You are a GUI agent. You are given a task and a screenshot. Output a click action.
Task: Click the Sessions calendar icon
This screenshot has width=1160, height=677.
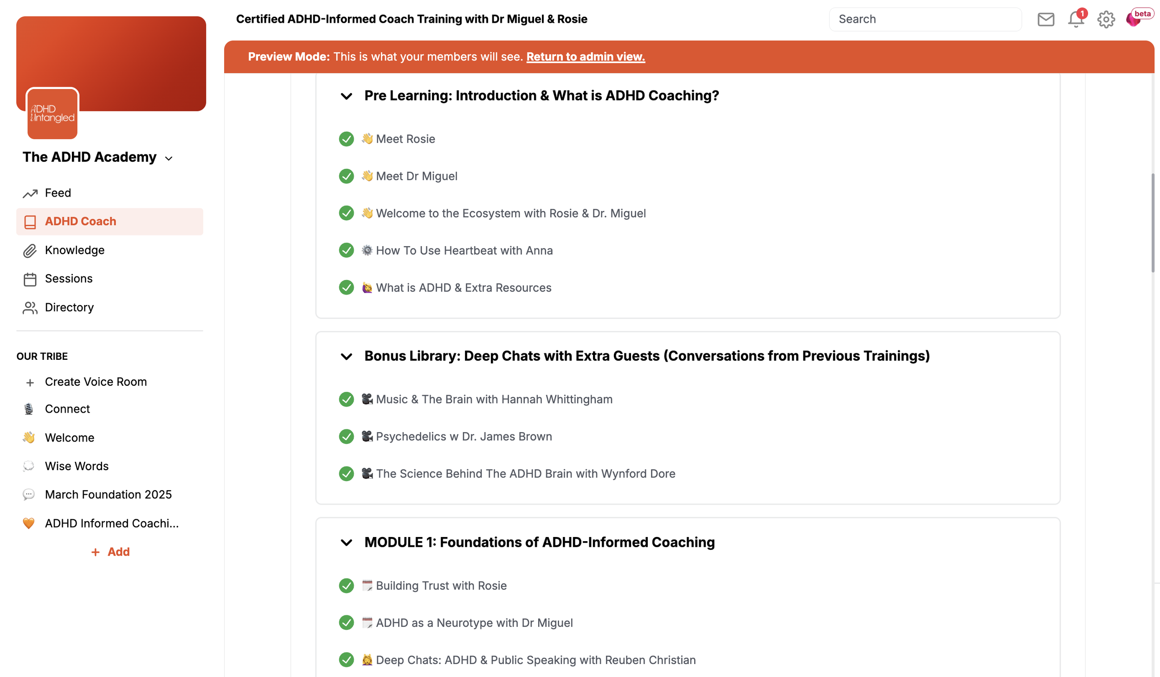coord(30,279)
